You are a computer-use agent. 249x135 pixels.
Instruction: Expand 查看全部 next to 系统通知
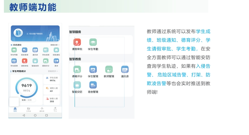pos(55,45)
